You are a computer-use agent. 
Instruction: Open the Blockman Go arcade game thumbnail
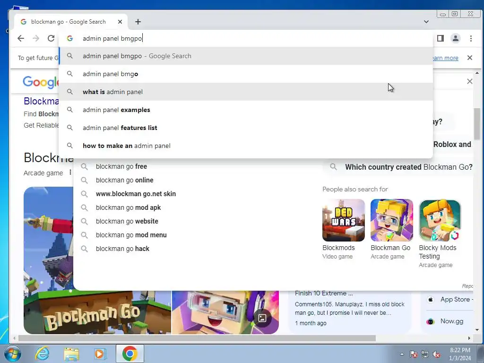click(392, 220)
